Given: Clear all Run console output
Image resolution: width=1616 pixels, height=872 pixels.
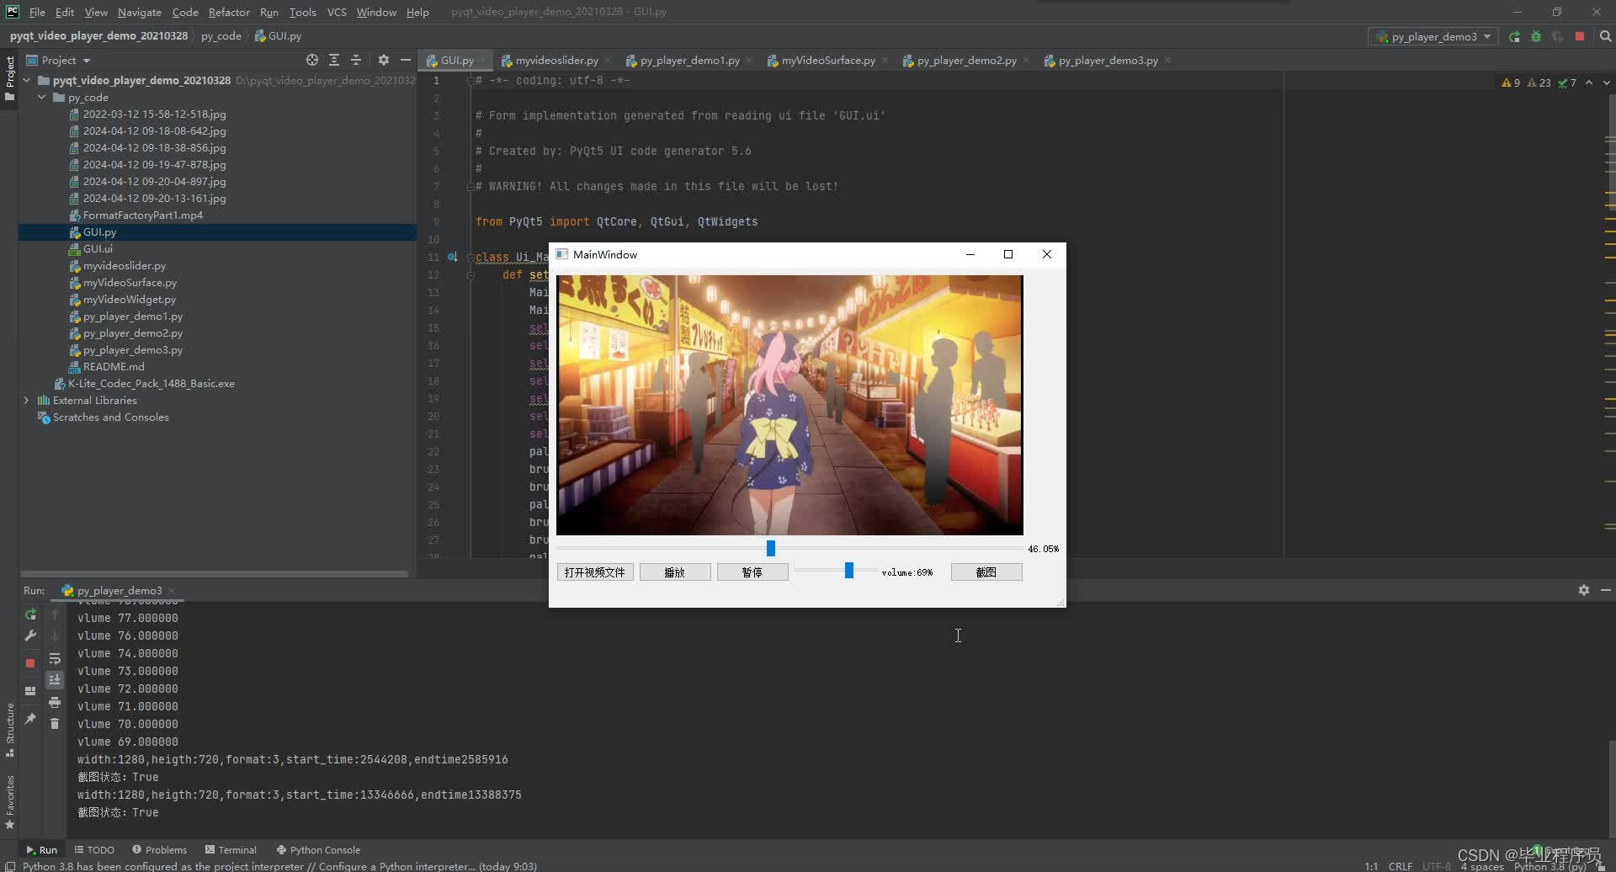Looking at the screenshot, I should click(x=55, y=723).
